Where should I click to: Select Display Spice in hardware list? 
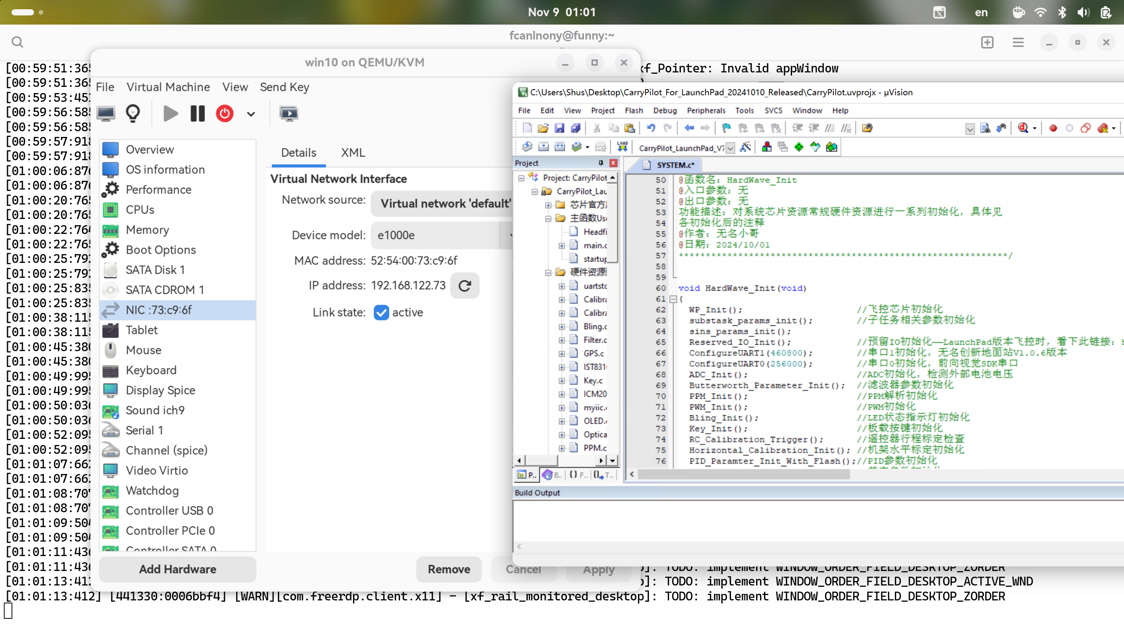[x=160, y=390]
